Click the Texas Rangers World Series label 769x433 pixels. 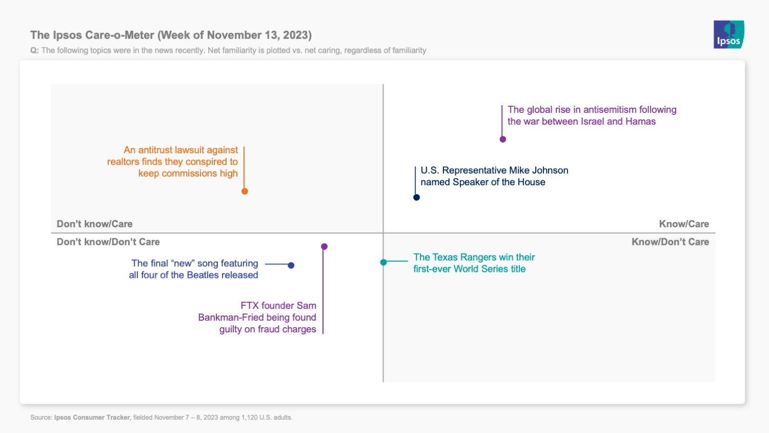(x=474, y=263)
